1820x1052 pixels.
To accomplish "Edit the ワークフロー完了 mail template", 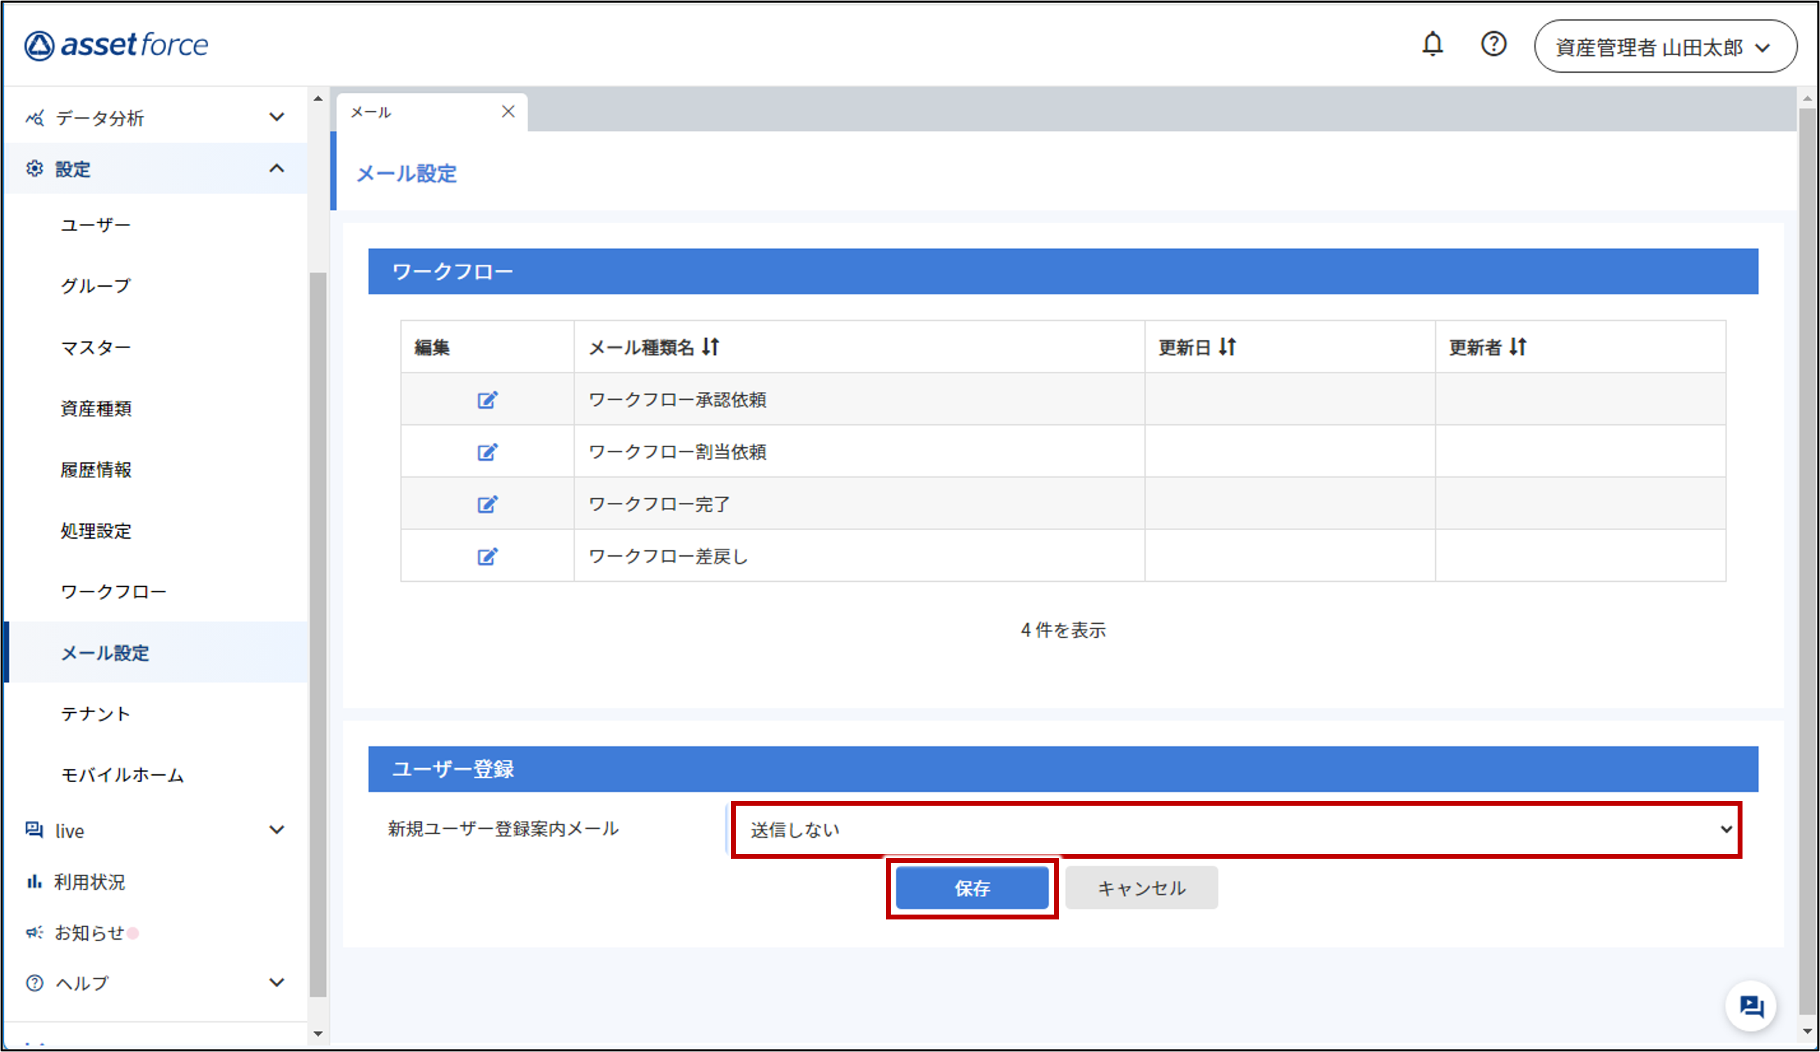I will point(487,504).
